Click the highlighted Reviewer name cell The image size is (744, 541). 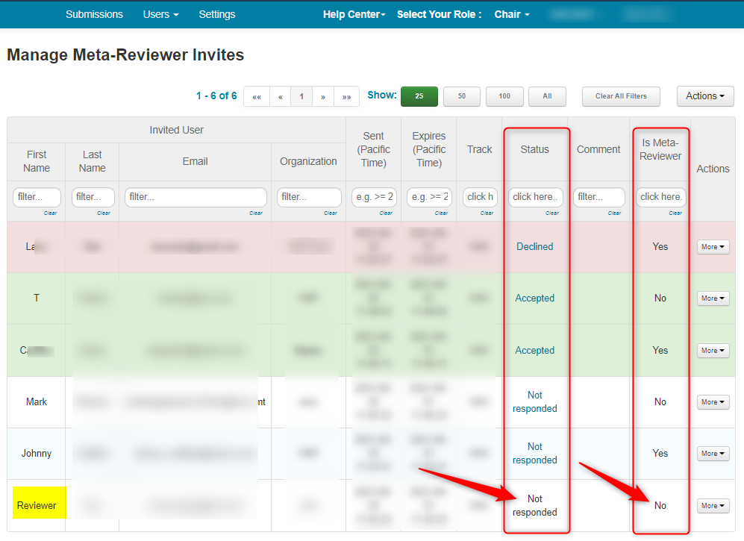pos(39,502)
